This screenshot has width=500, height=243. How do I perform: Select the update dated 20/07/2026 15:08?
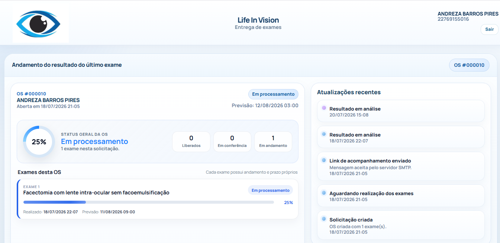point(401,111)
